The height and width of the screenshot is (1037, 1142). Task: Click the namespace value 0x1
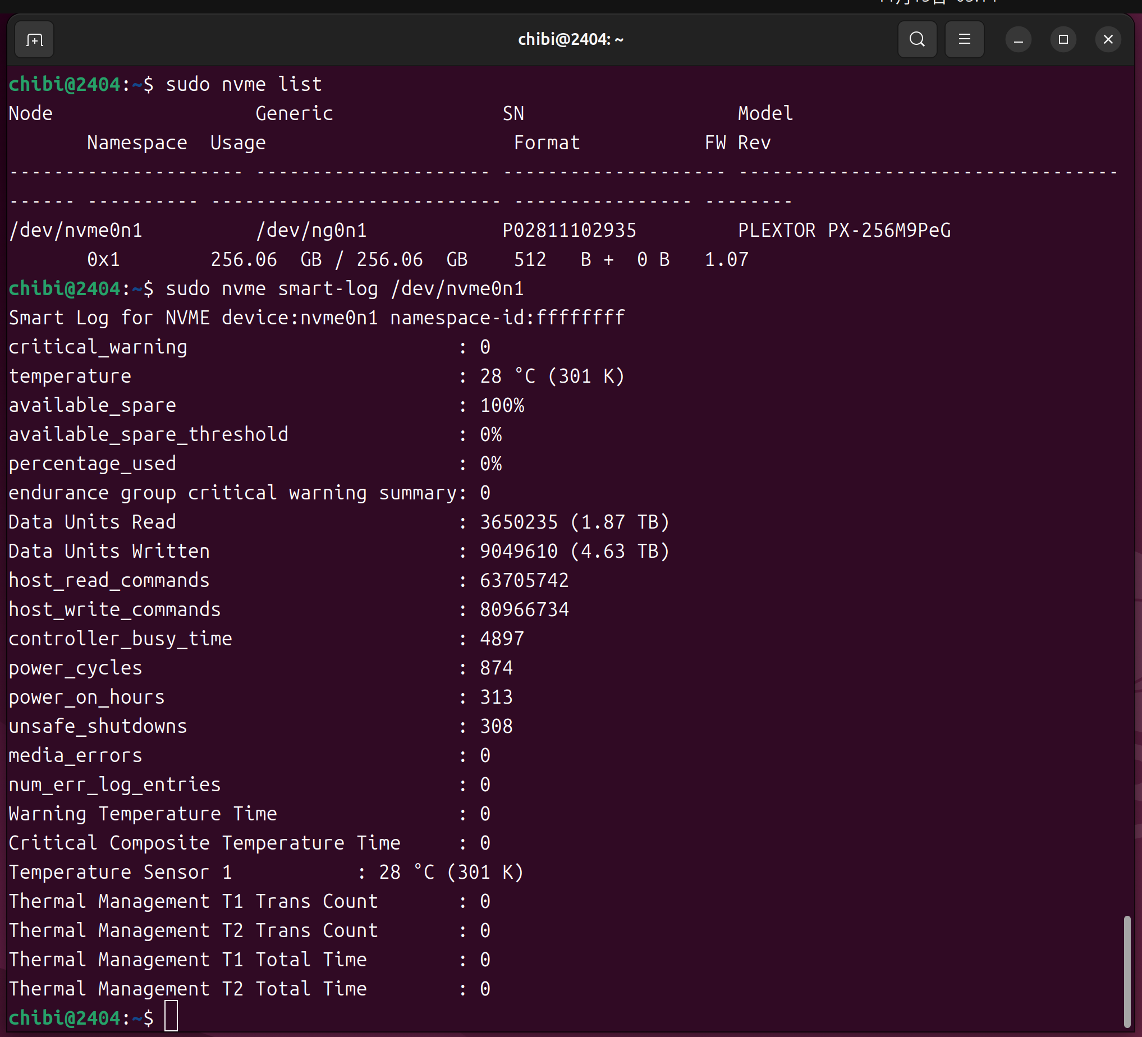coord(104,260)
